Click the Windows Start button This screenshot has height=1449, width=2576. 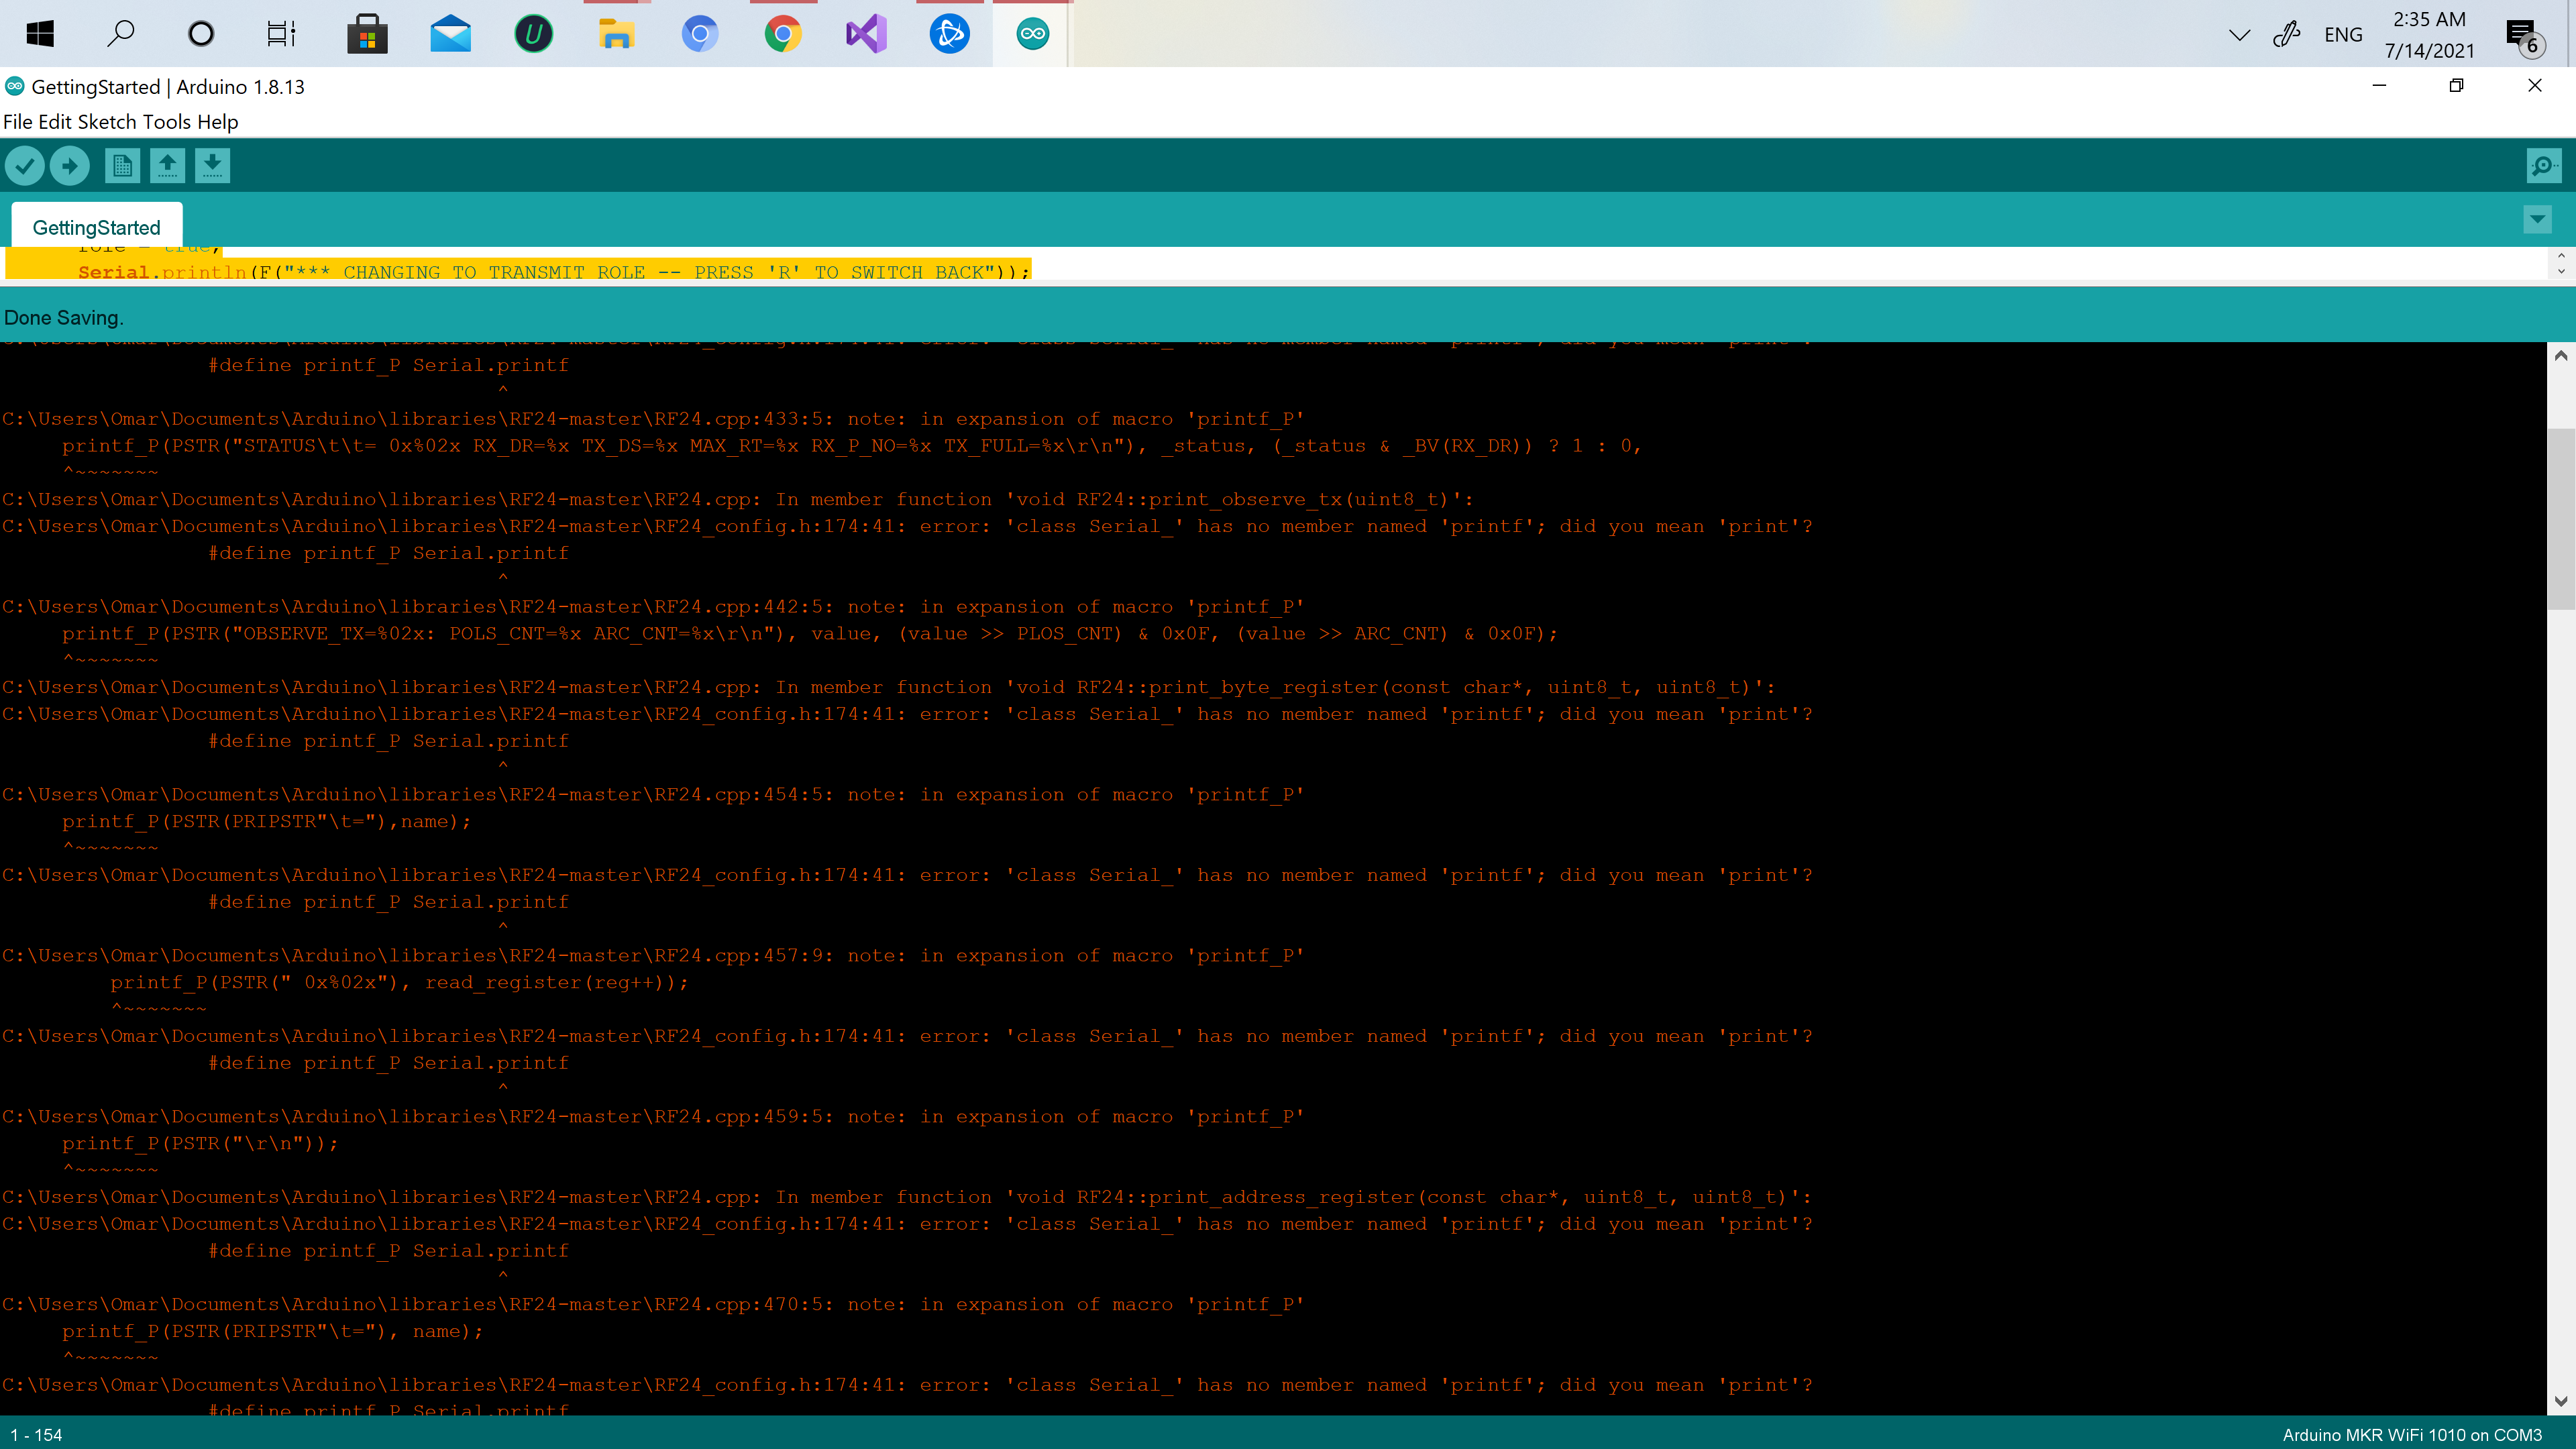coord(40,33)
